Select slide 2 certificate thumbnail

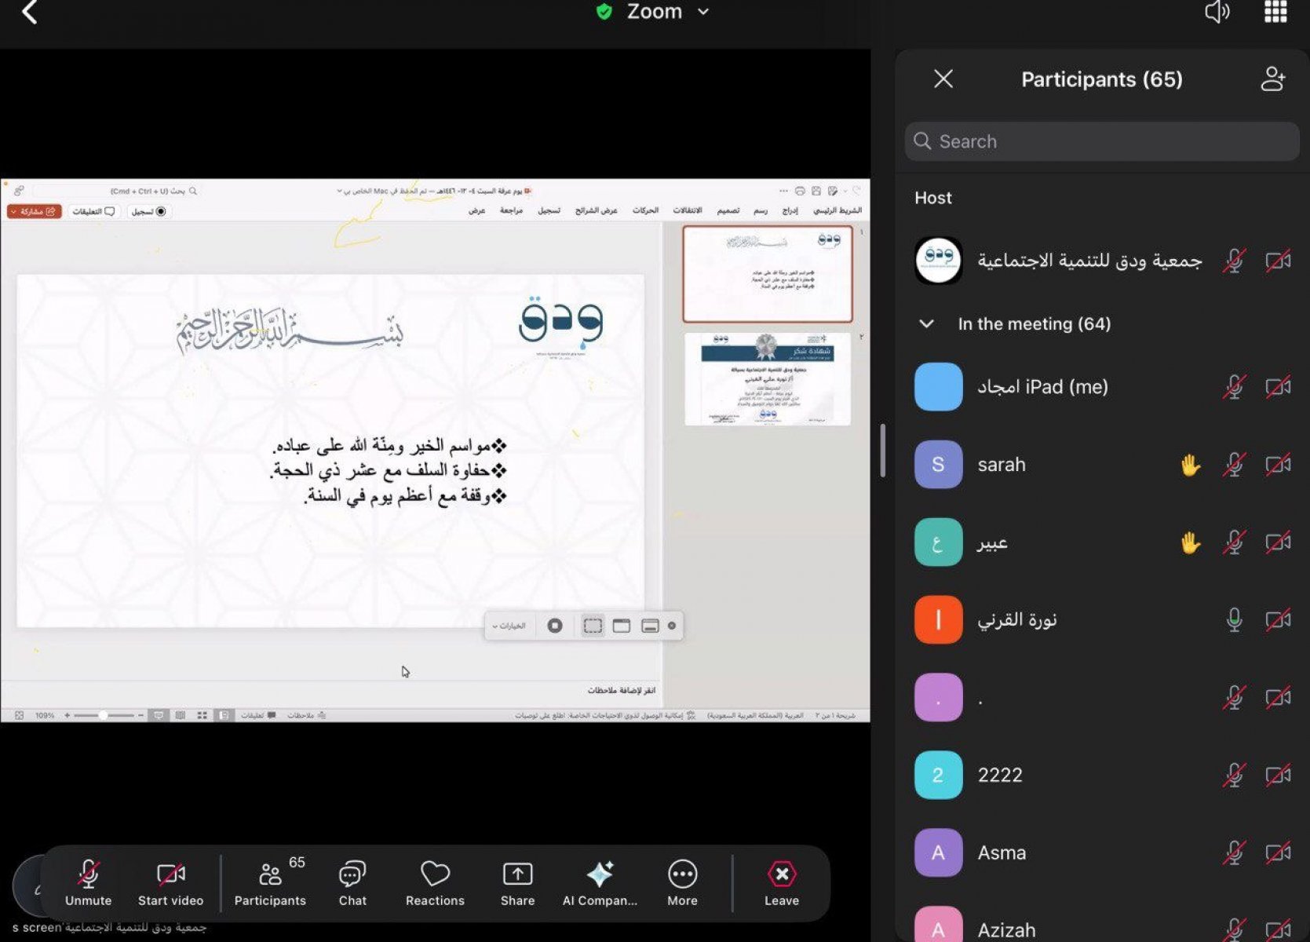768,379
